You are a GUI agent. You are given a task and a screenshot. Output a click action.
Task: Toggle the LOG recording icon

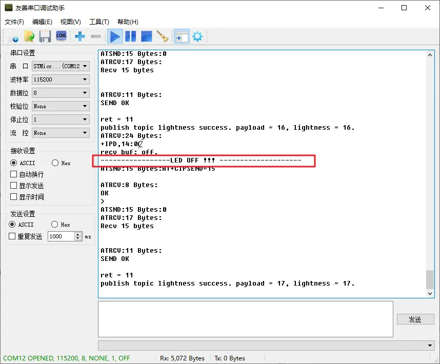coord(61,36)
